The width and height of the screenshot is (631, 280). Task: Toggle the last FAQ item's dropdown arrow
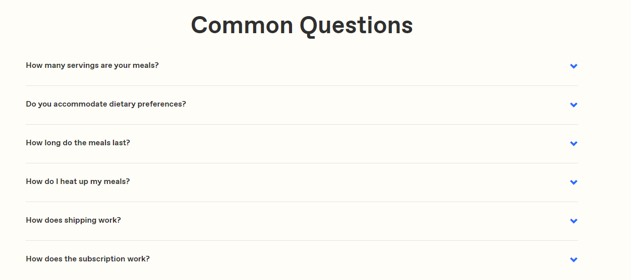(x=573, y=260)
